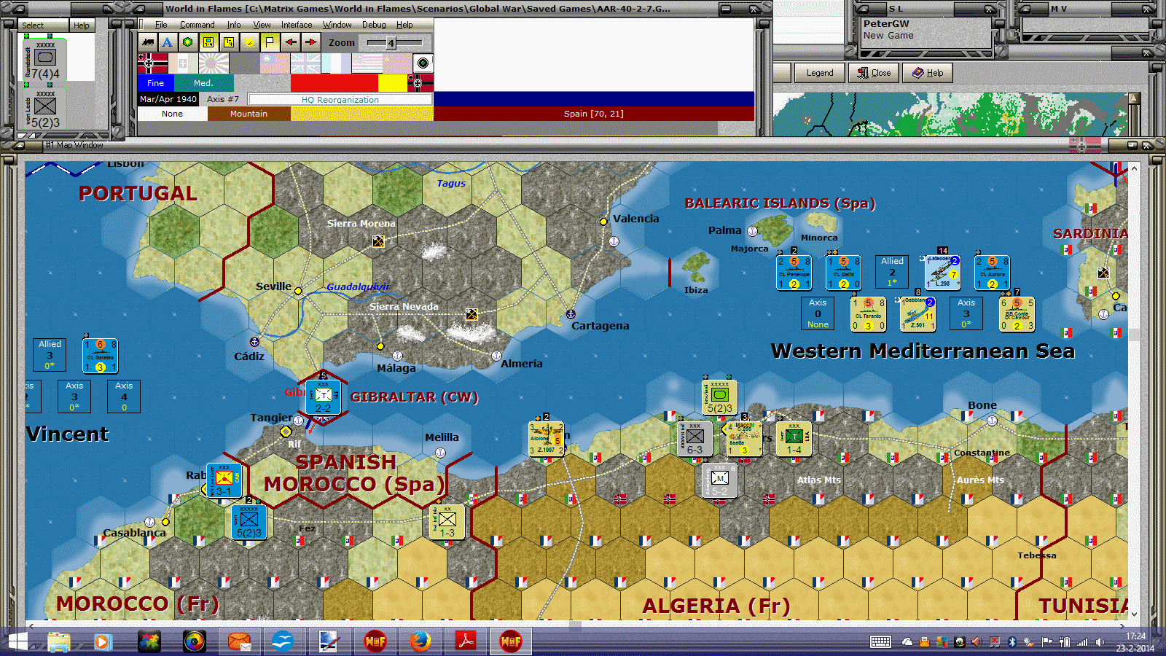
Task: Click the HQ Reorganization phase field
Action: click(x=340, y=99)
